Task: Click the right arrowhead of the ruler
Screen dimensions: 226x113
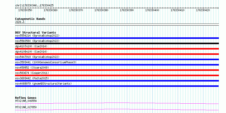Action: pos(218,8)
